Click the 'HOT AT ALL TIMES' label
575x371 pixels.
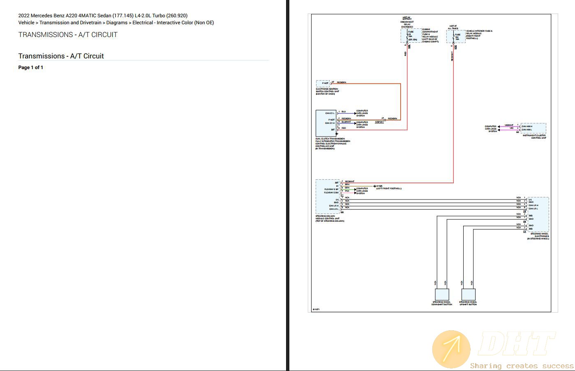[453, 27]
